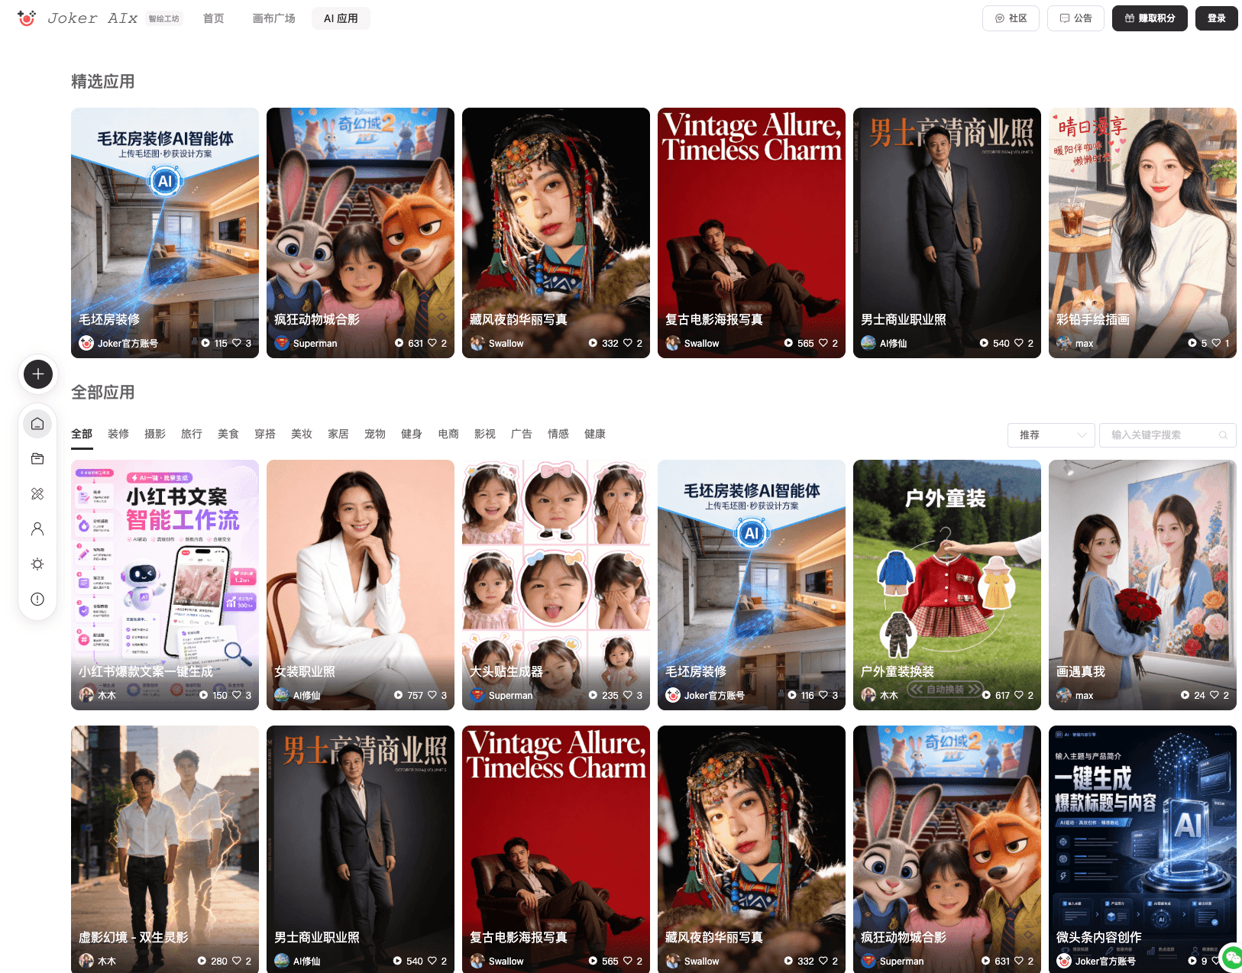Filter apps by the 广告 tab
This screenshot has height=973, width=1242.
click(522, 434)
